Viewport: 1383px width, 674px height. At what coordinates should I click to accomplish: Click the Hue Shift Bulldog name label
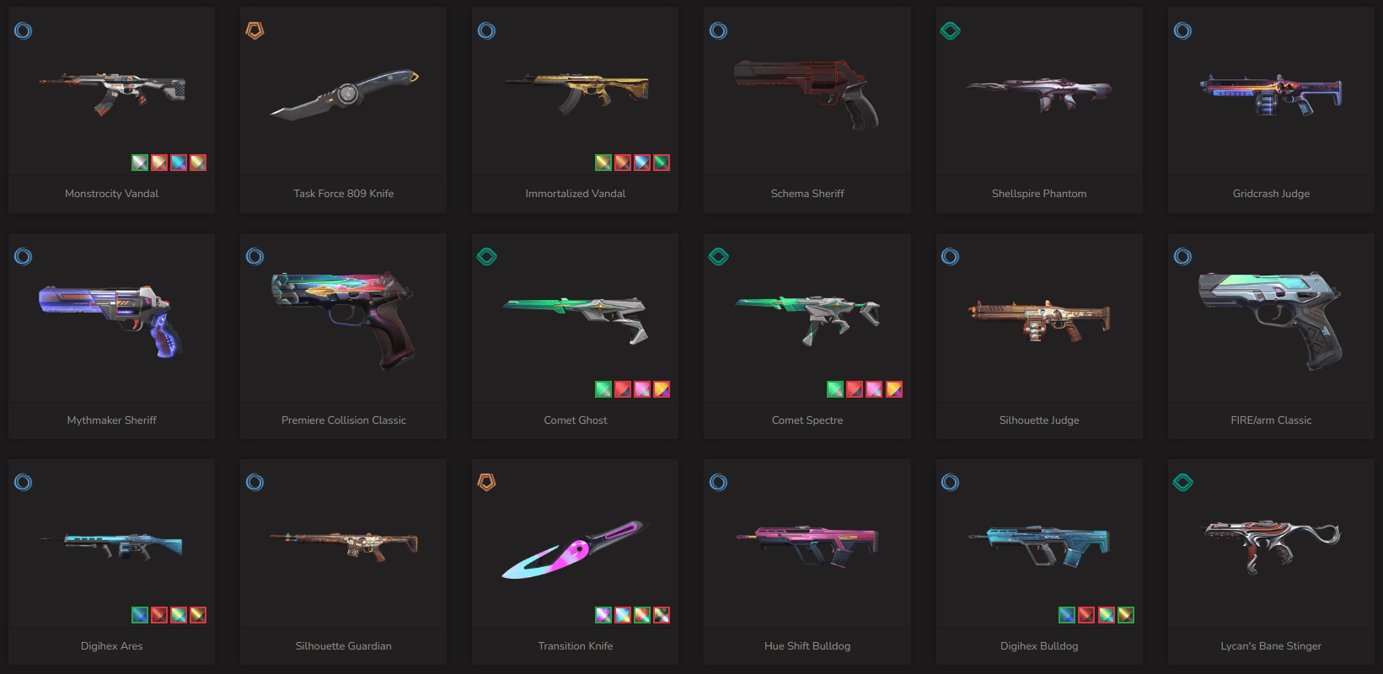pos(807,646)
